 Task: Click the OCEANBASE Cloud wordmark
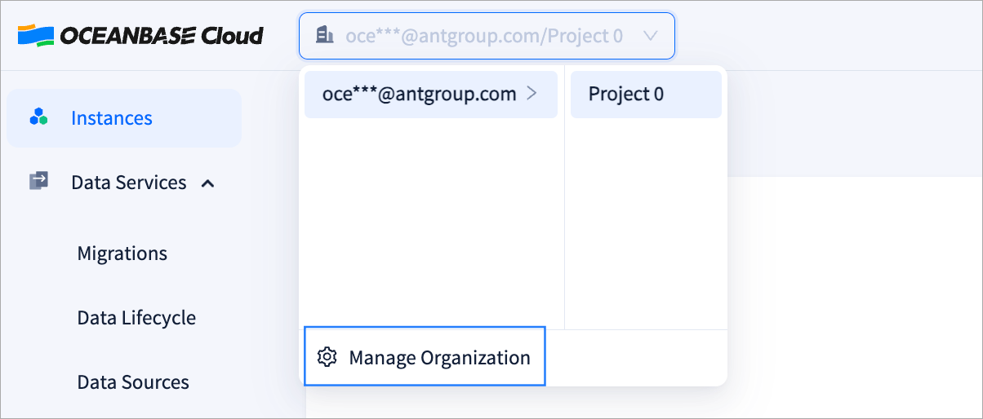point(162,36)
